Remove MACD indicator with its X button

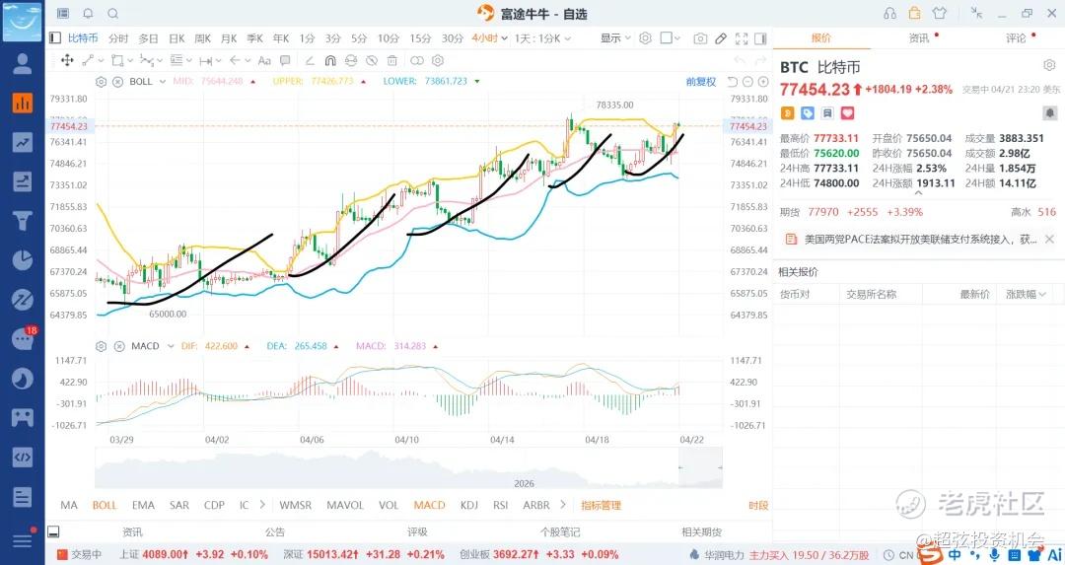click(119, 346)
